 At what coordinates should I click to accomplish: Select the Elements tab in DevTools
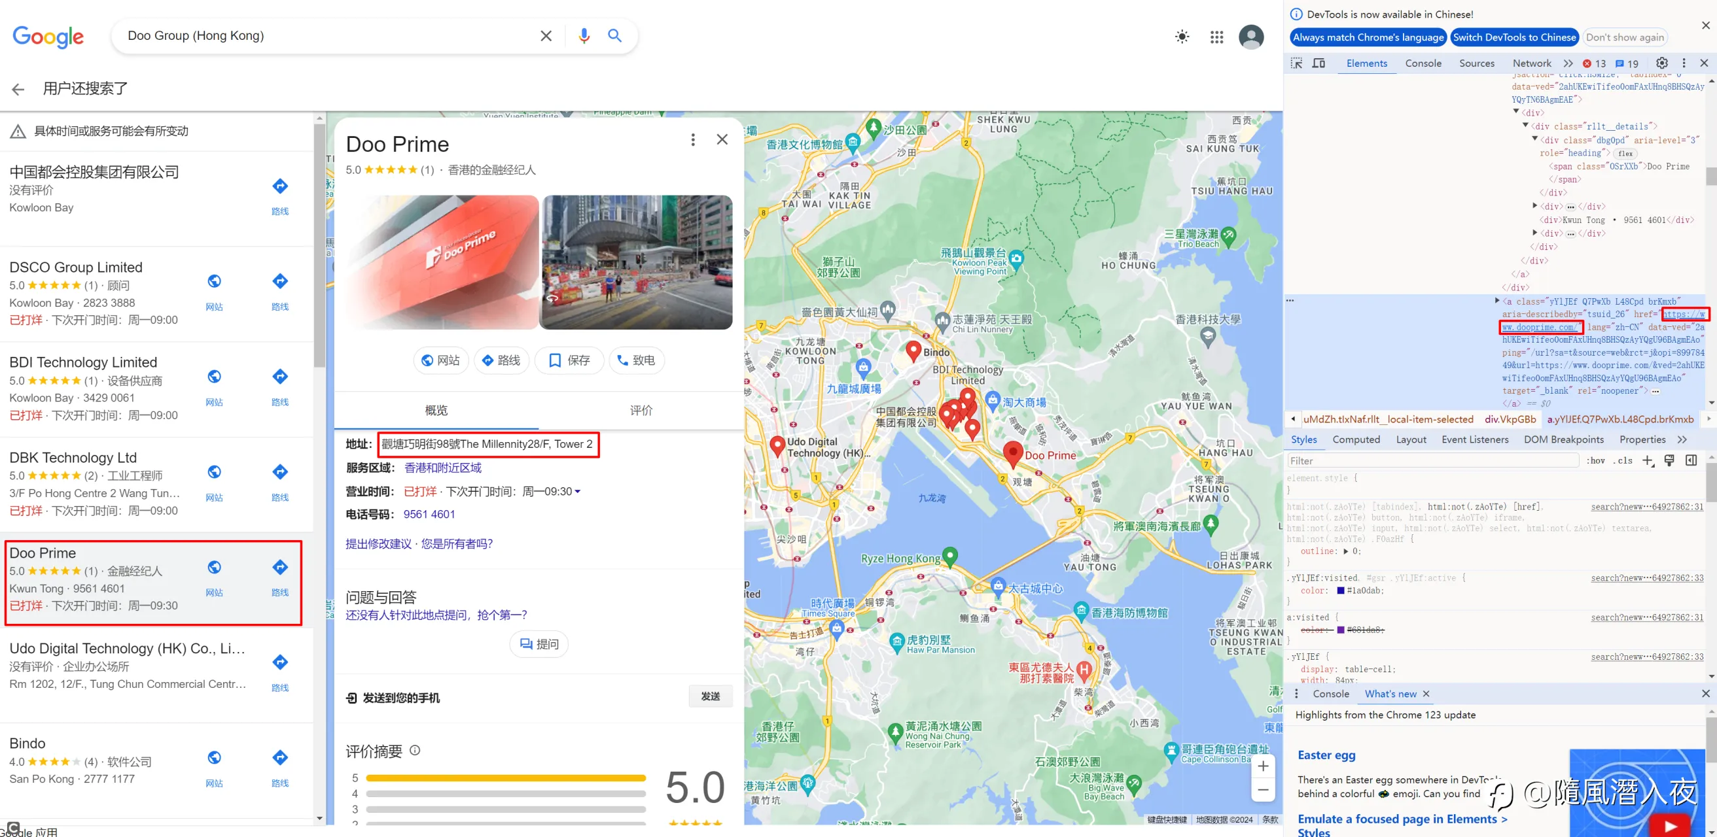click(x=1368, y=62)
